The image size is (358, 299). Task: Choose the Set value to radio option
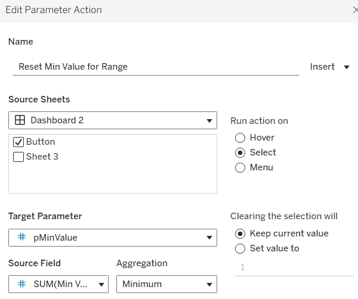point(240,248)
